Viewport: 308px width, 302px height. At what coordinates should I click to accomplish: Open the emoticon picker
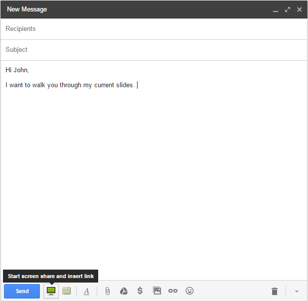[189, 291]
